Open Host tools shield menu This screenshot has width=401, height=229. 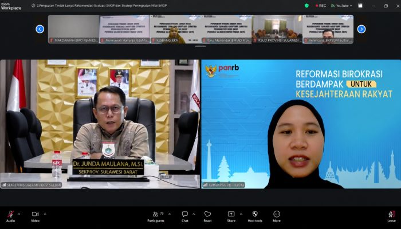(255, 216)
